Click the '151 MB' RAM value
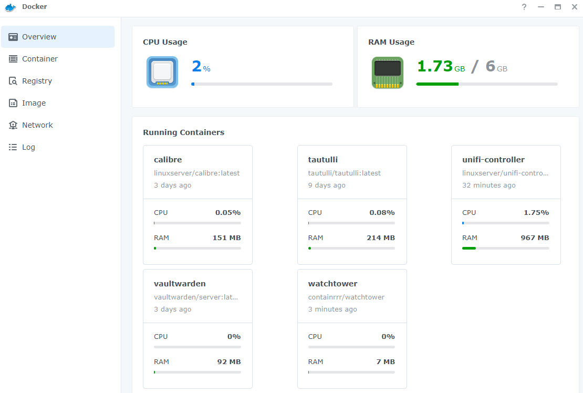 (227, 237)
